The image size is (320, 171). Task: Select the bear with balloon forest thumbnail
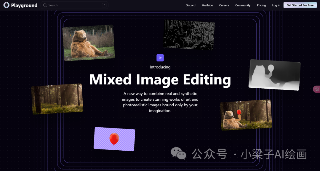(x=246, y=115)
